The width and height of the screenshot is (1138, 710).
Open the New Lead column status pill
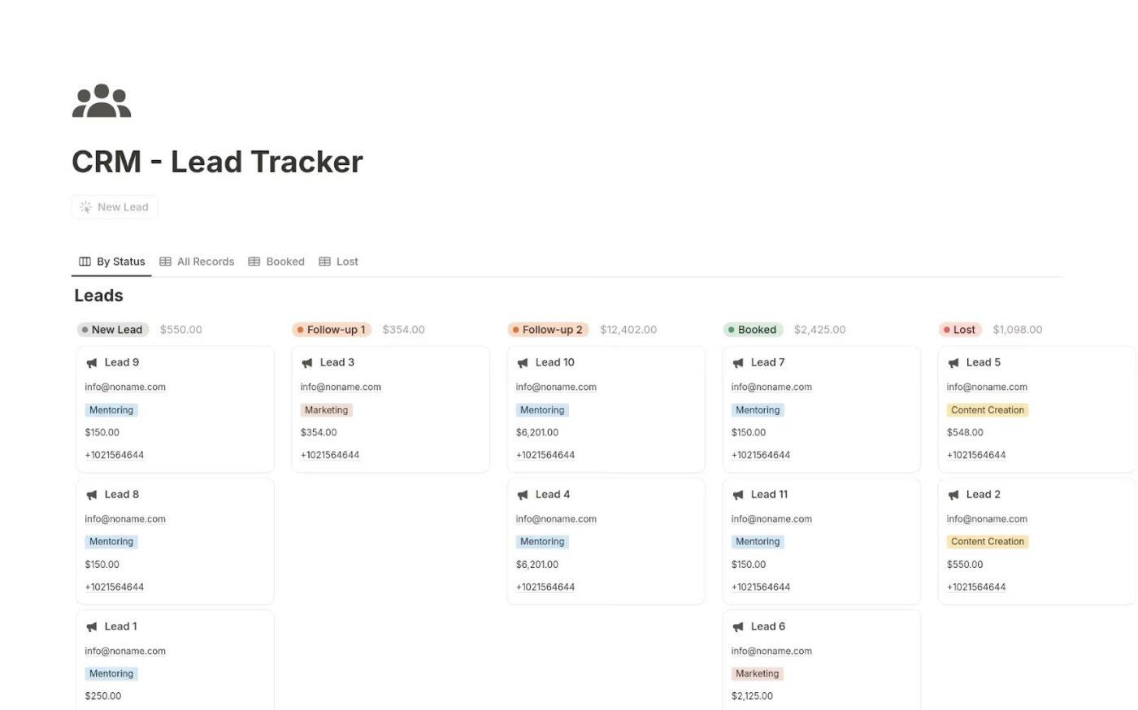point(113,329)
